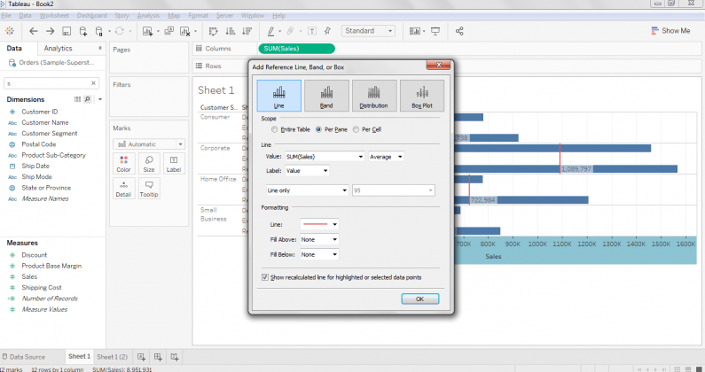This screenshot has width=705, height=372.
Task: Select Per Cell scope radio button
Action: (356, 129)
